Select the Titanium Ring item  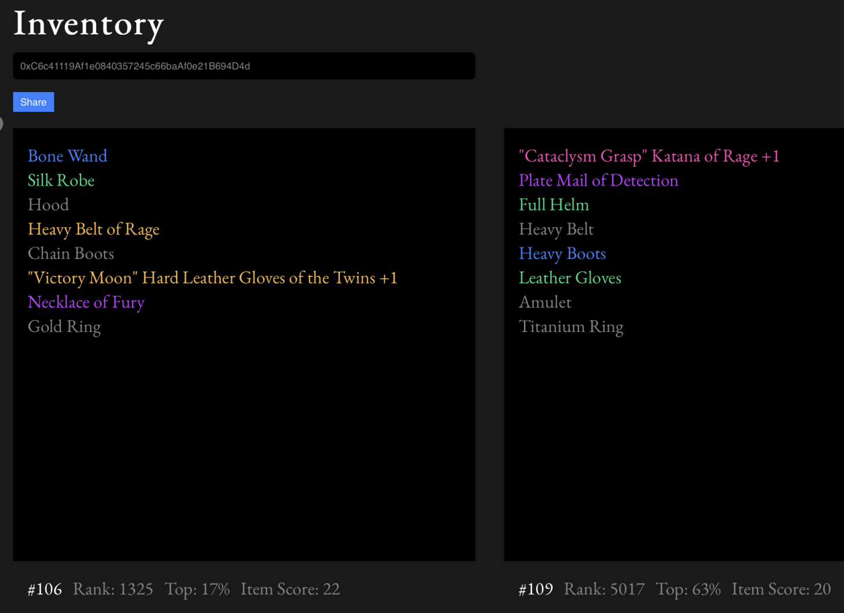pyautogui.click(x=571, y=326)
